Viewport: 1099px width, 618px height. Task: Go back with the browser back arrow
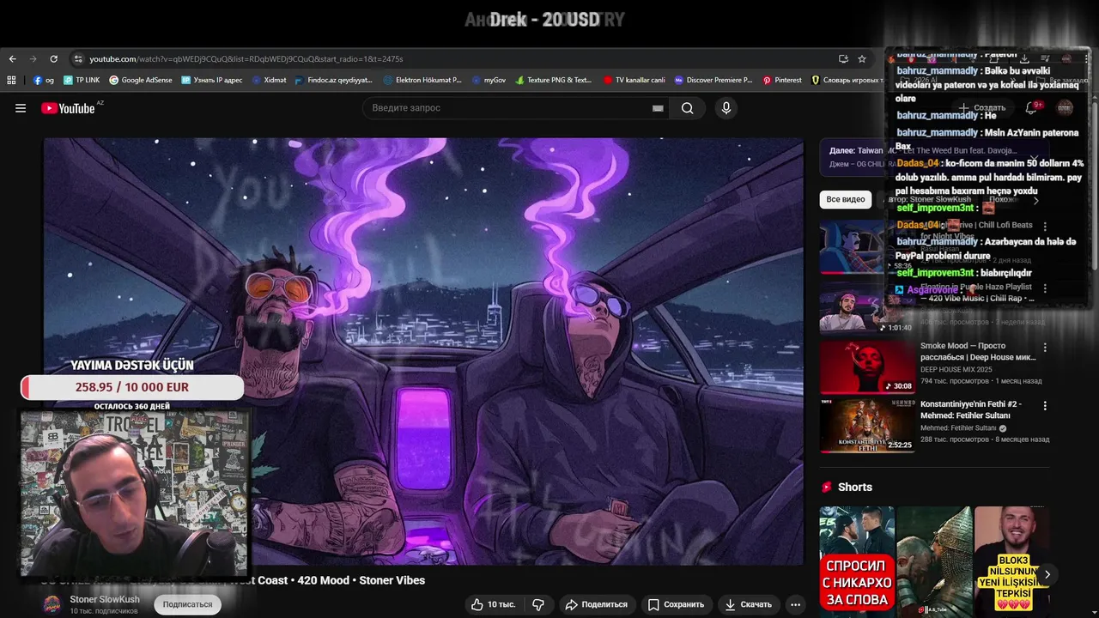[12, 58]
